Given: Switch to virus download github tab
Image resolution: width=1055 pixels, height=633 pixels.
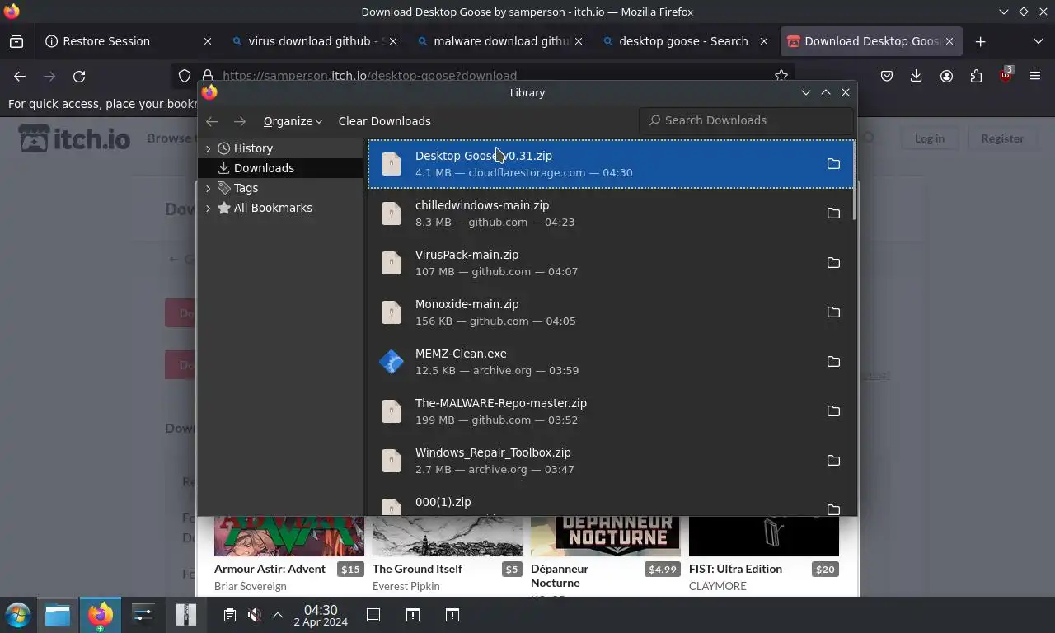Looking at the screenshot, I should 313,41.
